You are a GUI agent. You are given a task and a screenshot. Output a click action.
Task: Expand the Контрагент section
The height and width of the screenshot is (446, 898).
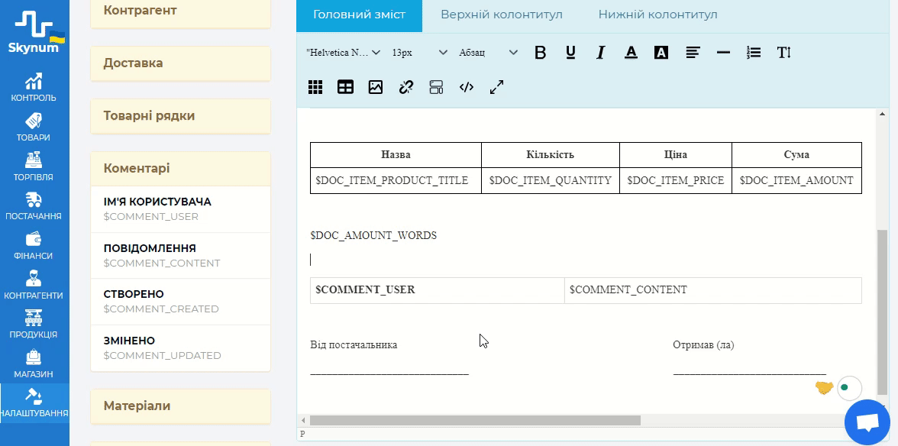[180, 11]
